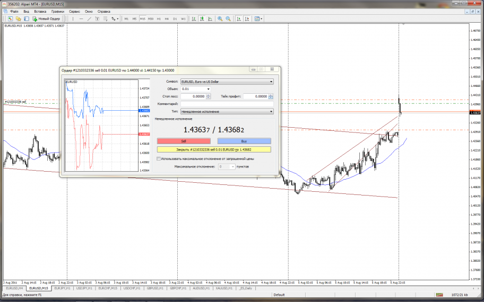Adjust the Стоп лосс stepper arrows

209,96
